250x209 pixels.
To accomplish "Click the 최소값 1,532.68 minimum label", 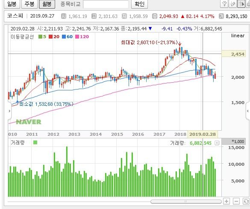I will click(46, 104).
